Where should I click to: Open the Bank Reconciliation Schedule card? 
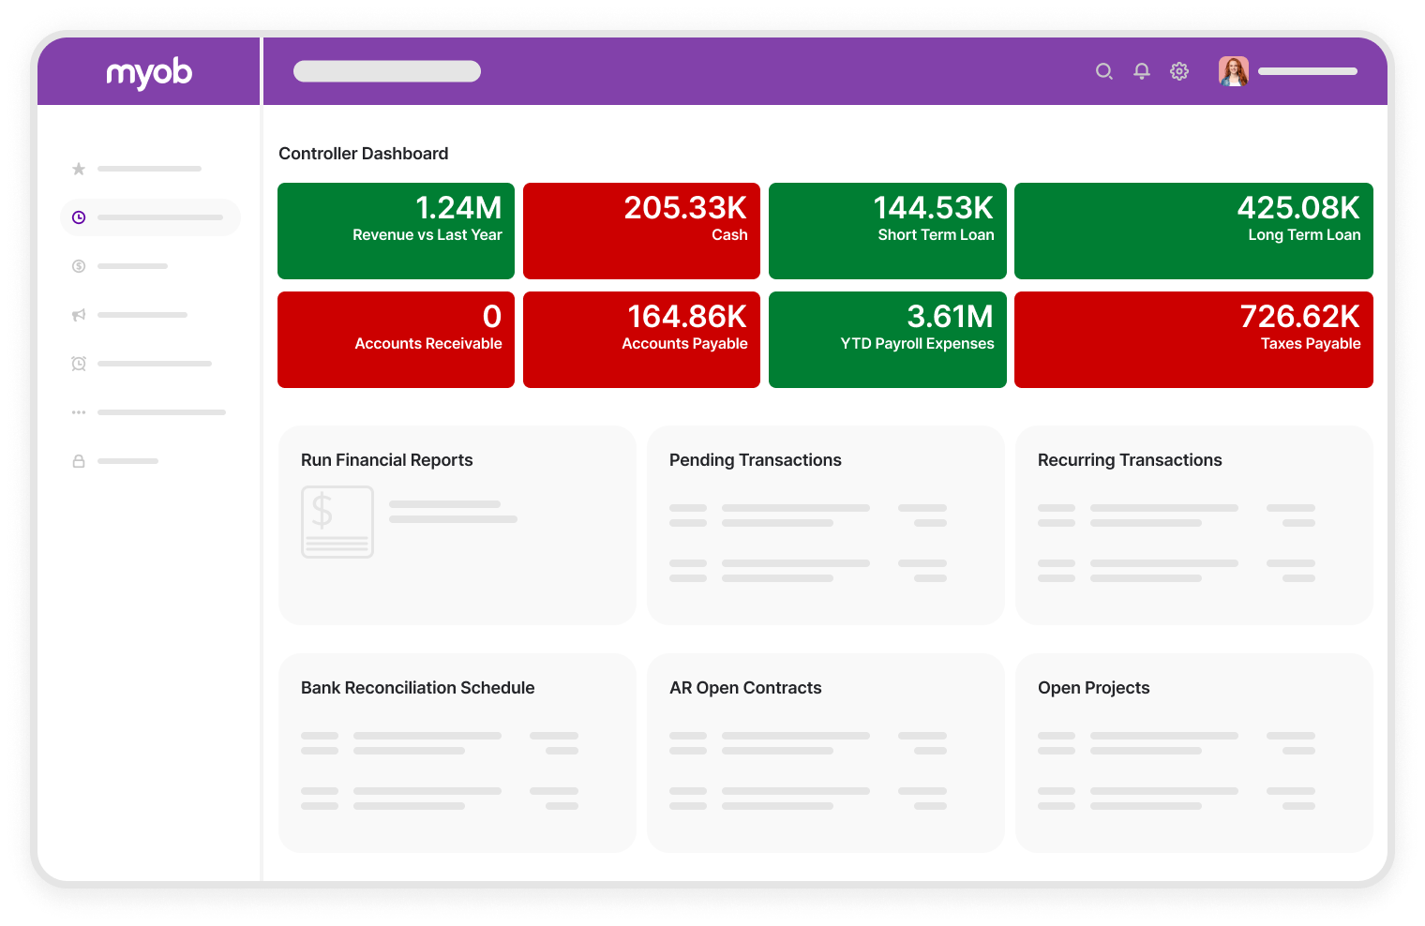pyautogui.click(x=457, y=753)
